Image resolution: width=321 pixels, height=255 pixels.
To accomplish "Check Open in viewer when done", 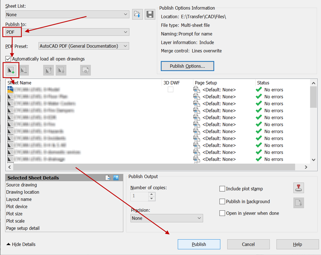I will [222, 213].
